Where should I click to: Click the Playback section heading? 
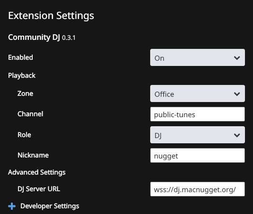[22, 75]
